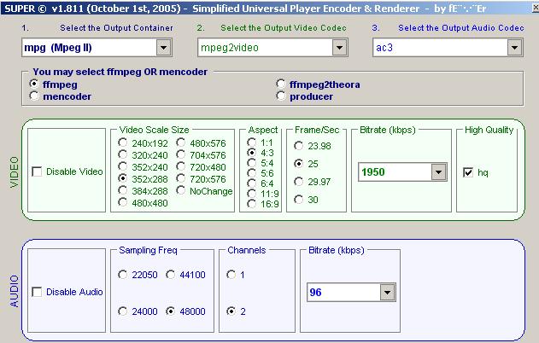Image resolution: width=539 pixels, height=343 pixels.
Task: Pick 44100 audio sampling frequency
Action: pos(170,275)
